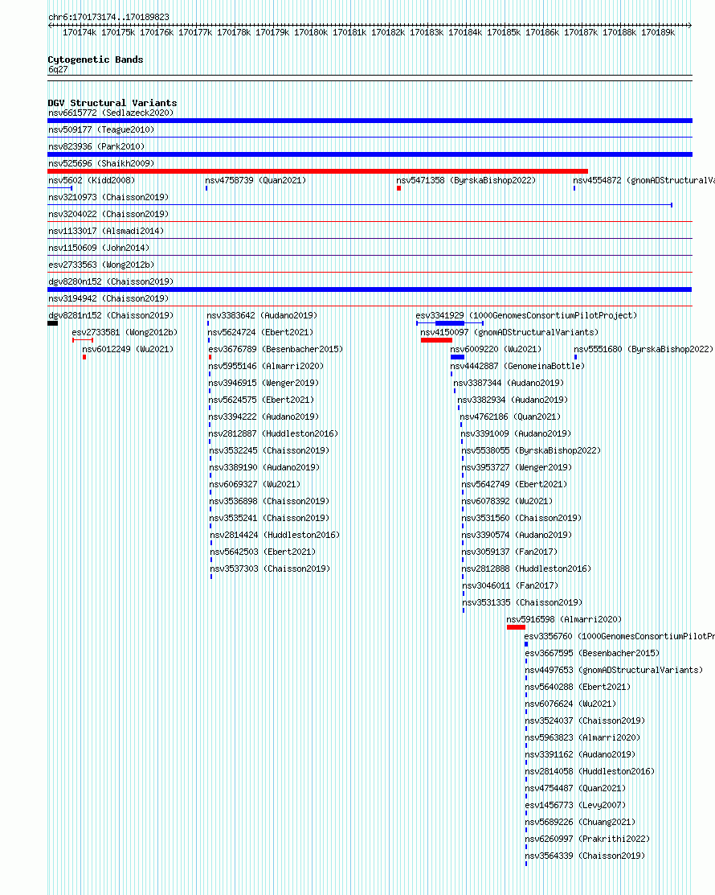715x895 pixels.
Task: Select variant nsv4758739 (Quan2021)
Action: point(255,180)
